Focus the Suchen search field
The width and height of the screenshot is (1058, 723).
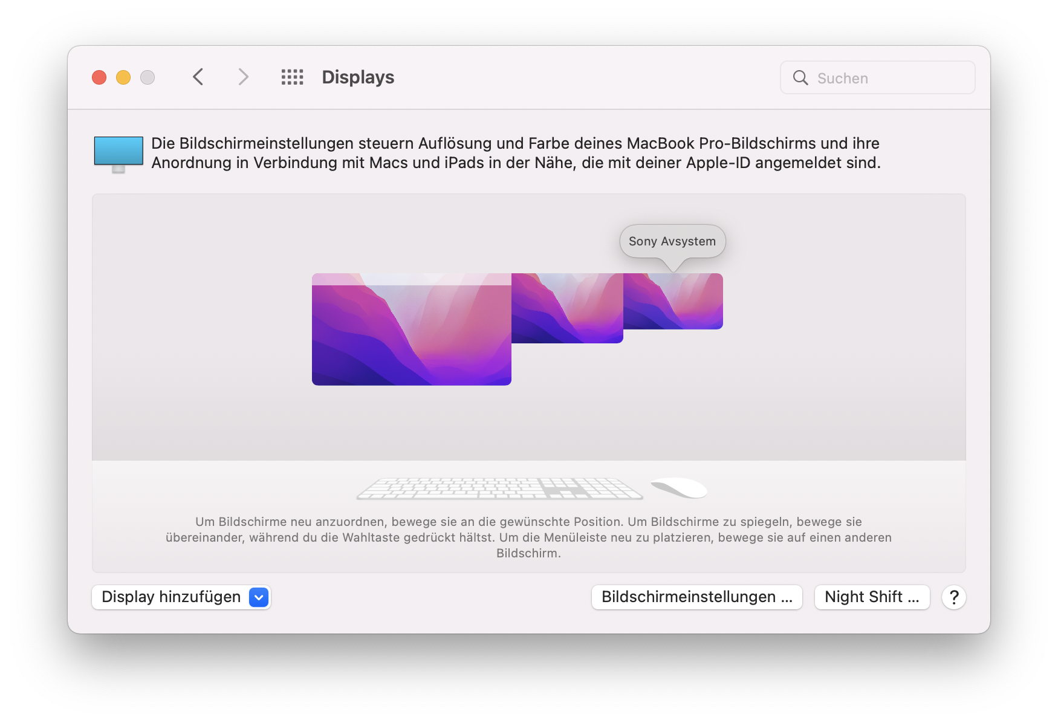pyautogui.click(x=889, y=78)
